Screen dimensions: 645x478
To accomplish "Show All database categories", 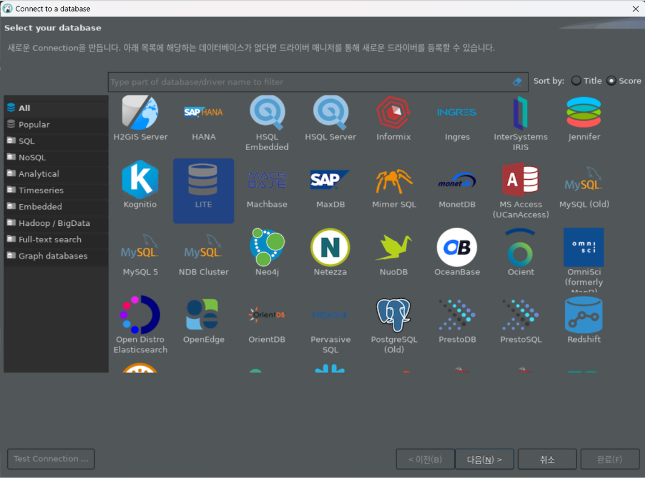I will (56, 108).
